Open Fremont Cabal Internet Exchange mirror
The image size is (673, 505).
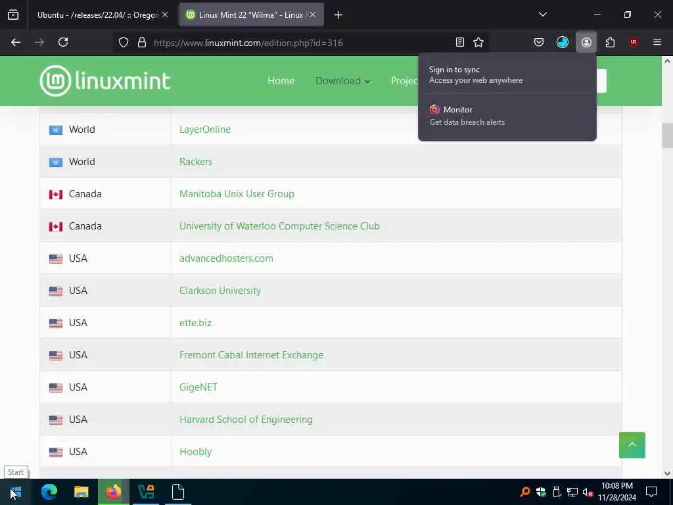coord(251,354)
